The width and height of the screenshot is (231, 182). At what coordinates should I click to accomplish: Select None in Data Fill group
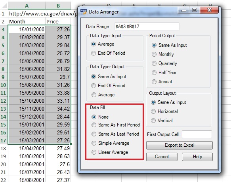100,117
